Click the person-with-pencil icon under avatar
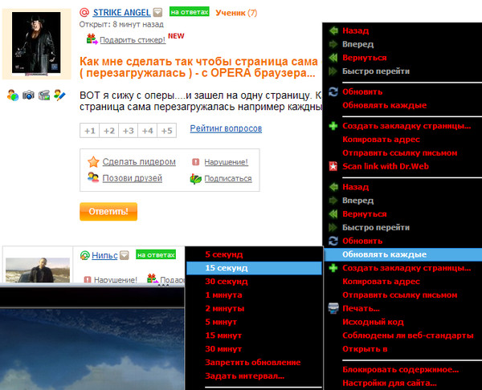 pos(59,95)
